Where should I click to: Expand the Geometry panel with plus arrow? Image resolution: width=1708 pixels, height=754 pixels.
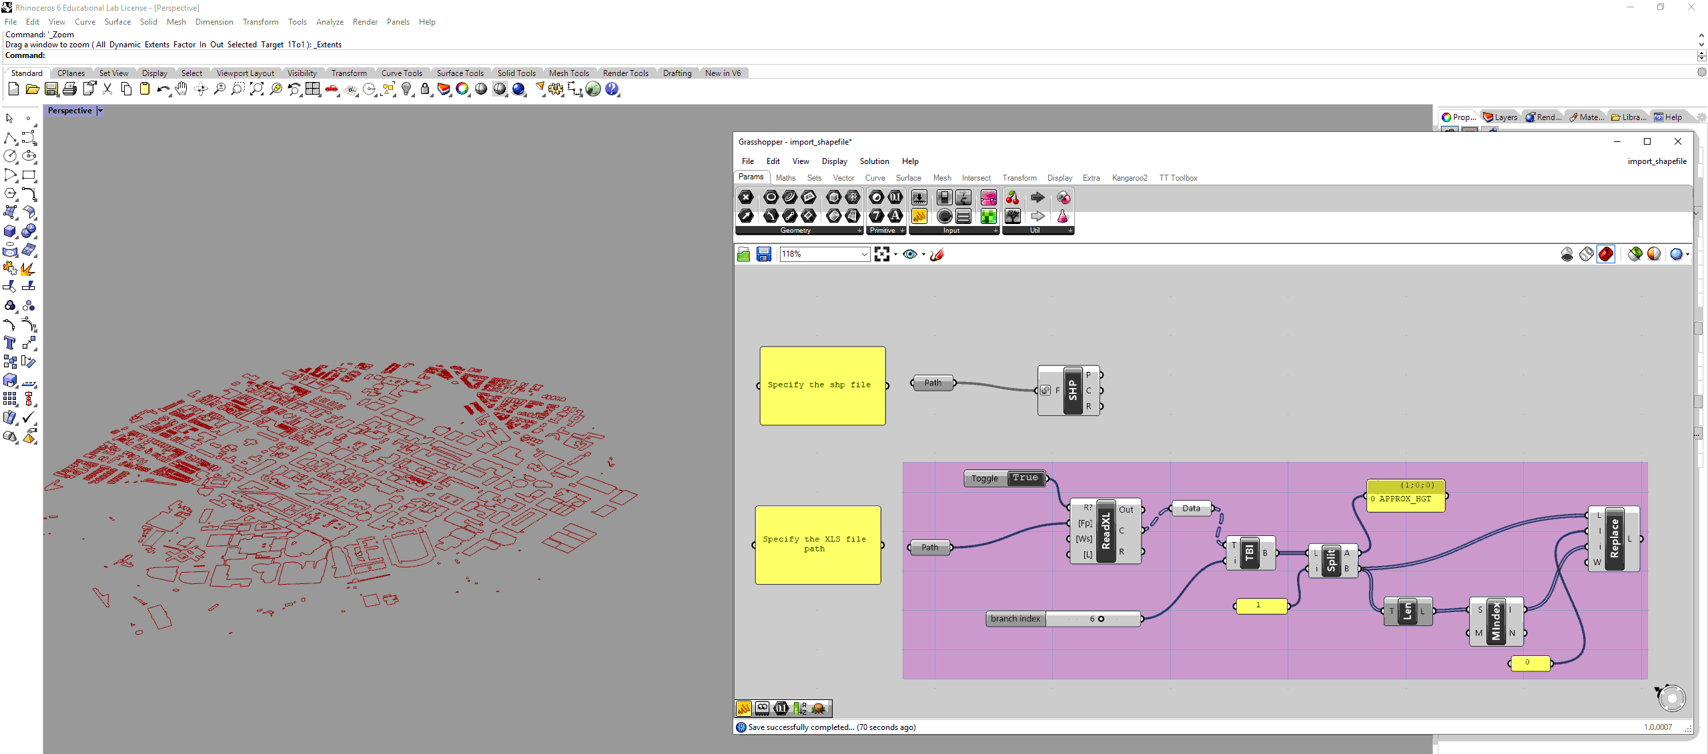point(859,231)
